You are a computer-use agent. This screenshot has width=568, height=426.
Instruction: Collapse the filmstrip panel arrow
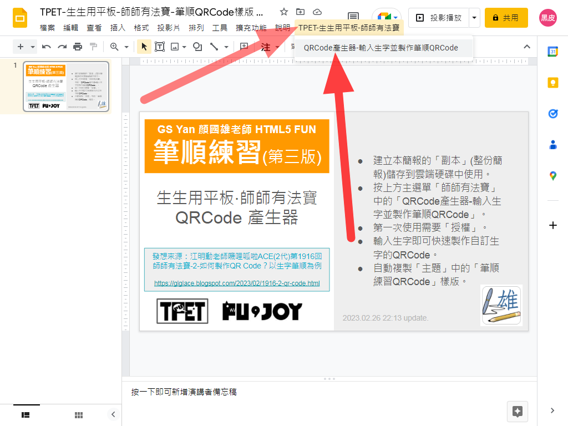pyautogui.click(x=113, y=414)
